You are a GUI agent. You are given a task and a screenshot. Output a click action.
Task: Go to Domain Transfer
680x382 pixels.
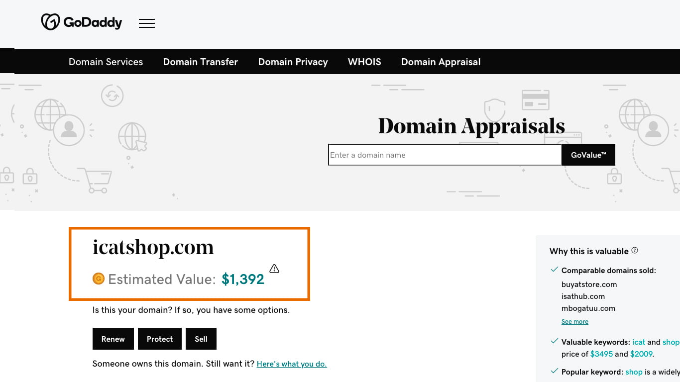201,62
